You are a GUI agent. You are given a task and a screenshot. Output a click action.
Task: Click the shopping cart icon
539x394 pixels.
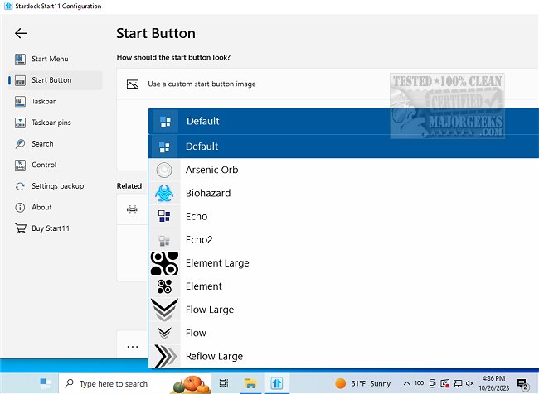point(20,228)
